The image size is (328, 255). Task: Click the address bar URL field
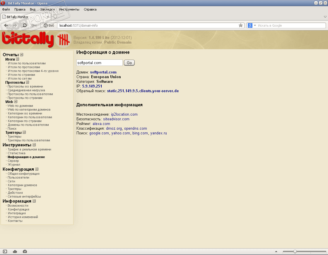click(x=148, y=25)
